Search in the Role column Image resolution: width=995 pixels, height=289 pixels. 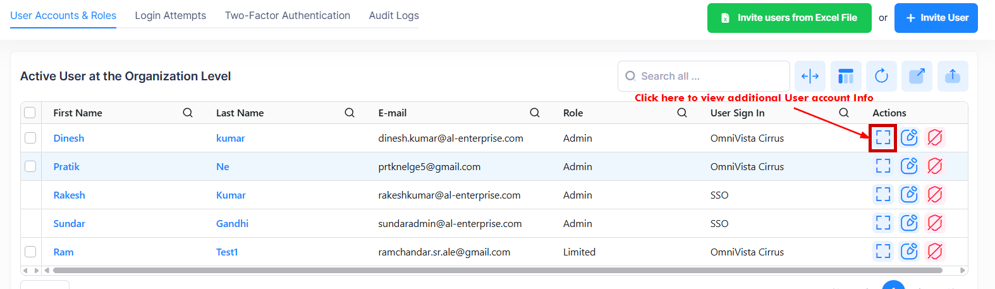(682, 113)
